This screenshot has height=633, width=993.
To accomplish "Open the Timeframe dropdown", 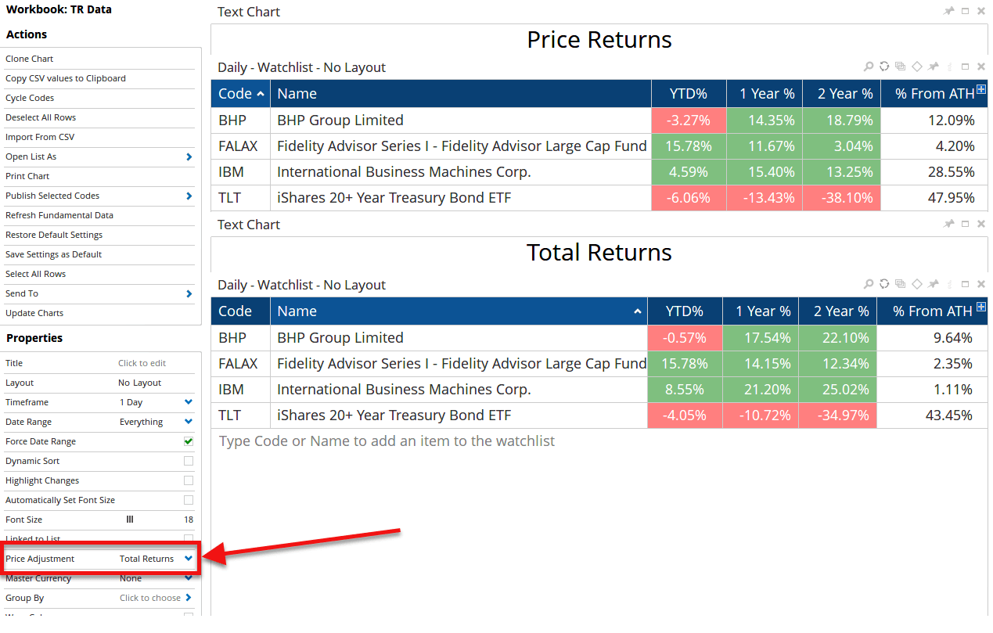I will click(x=186, y=402).
